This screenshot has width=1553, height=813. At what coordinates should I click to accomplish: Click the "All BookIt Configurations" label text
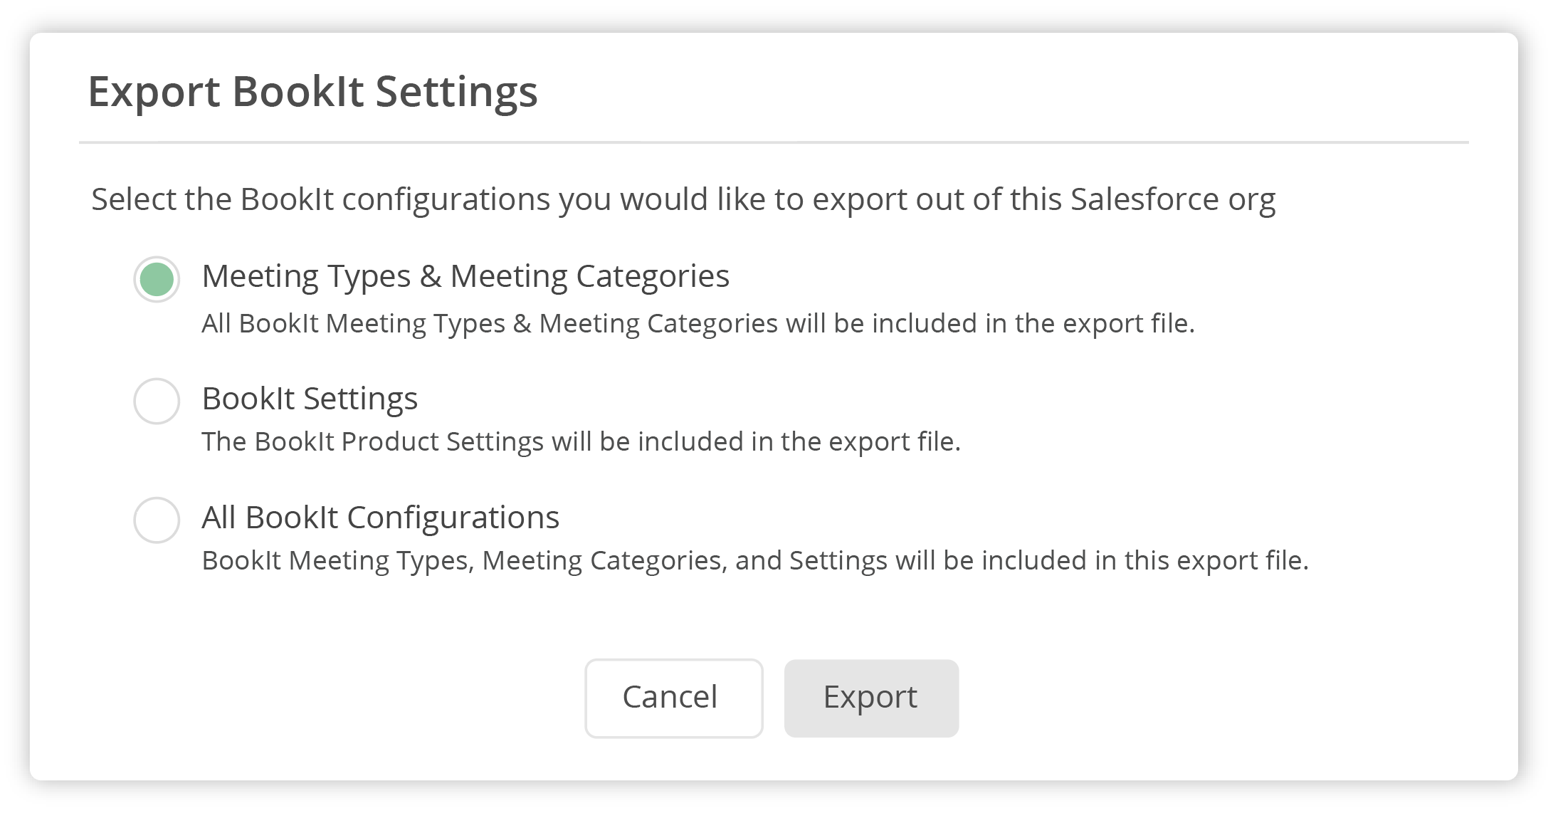coord(380,518)
